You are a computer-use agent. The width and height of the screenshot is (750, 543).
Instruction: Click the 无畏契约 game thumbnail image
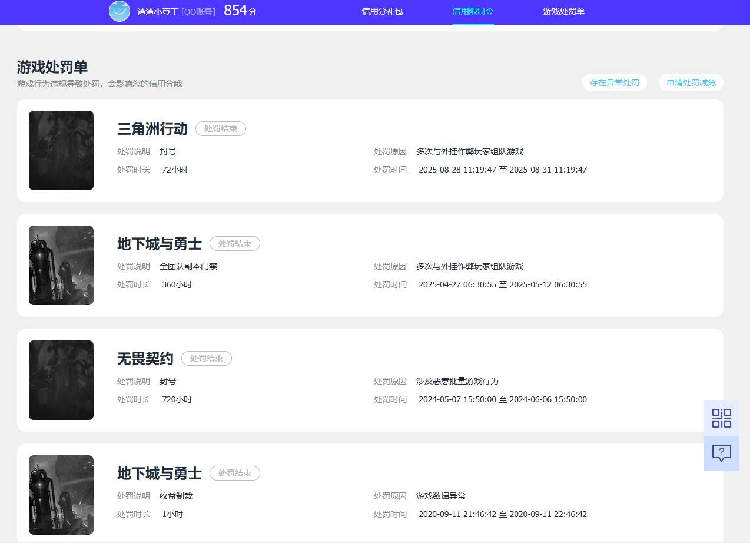(x=61, y=380)
